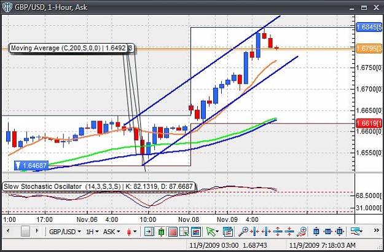Maximize the GBP/USD chart window
Image resolution: width=384 pixels, height=252 pixels.
point(364,7)
